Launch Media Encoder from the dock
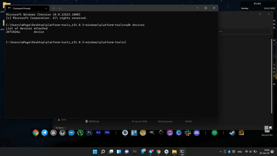The height and width of the screenshot is (156, 277). (x=107, y=132)
